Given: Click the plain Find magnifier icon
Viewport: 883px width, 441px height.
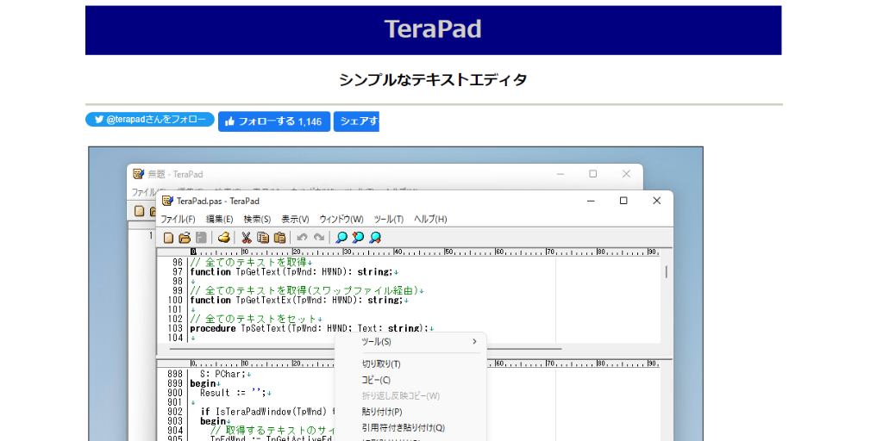Looking at the screenshot, I should coord(341,238).
